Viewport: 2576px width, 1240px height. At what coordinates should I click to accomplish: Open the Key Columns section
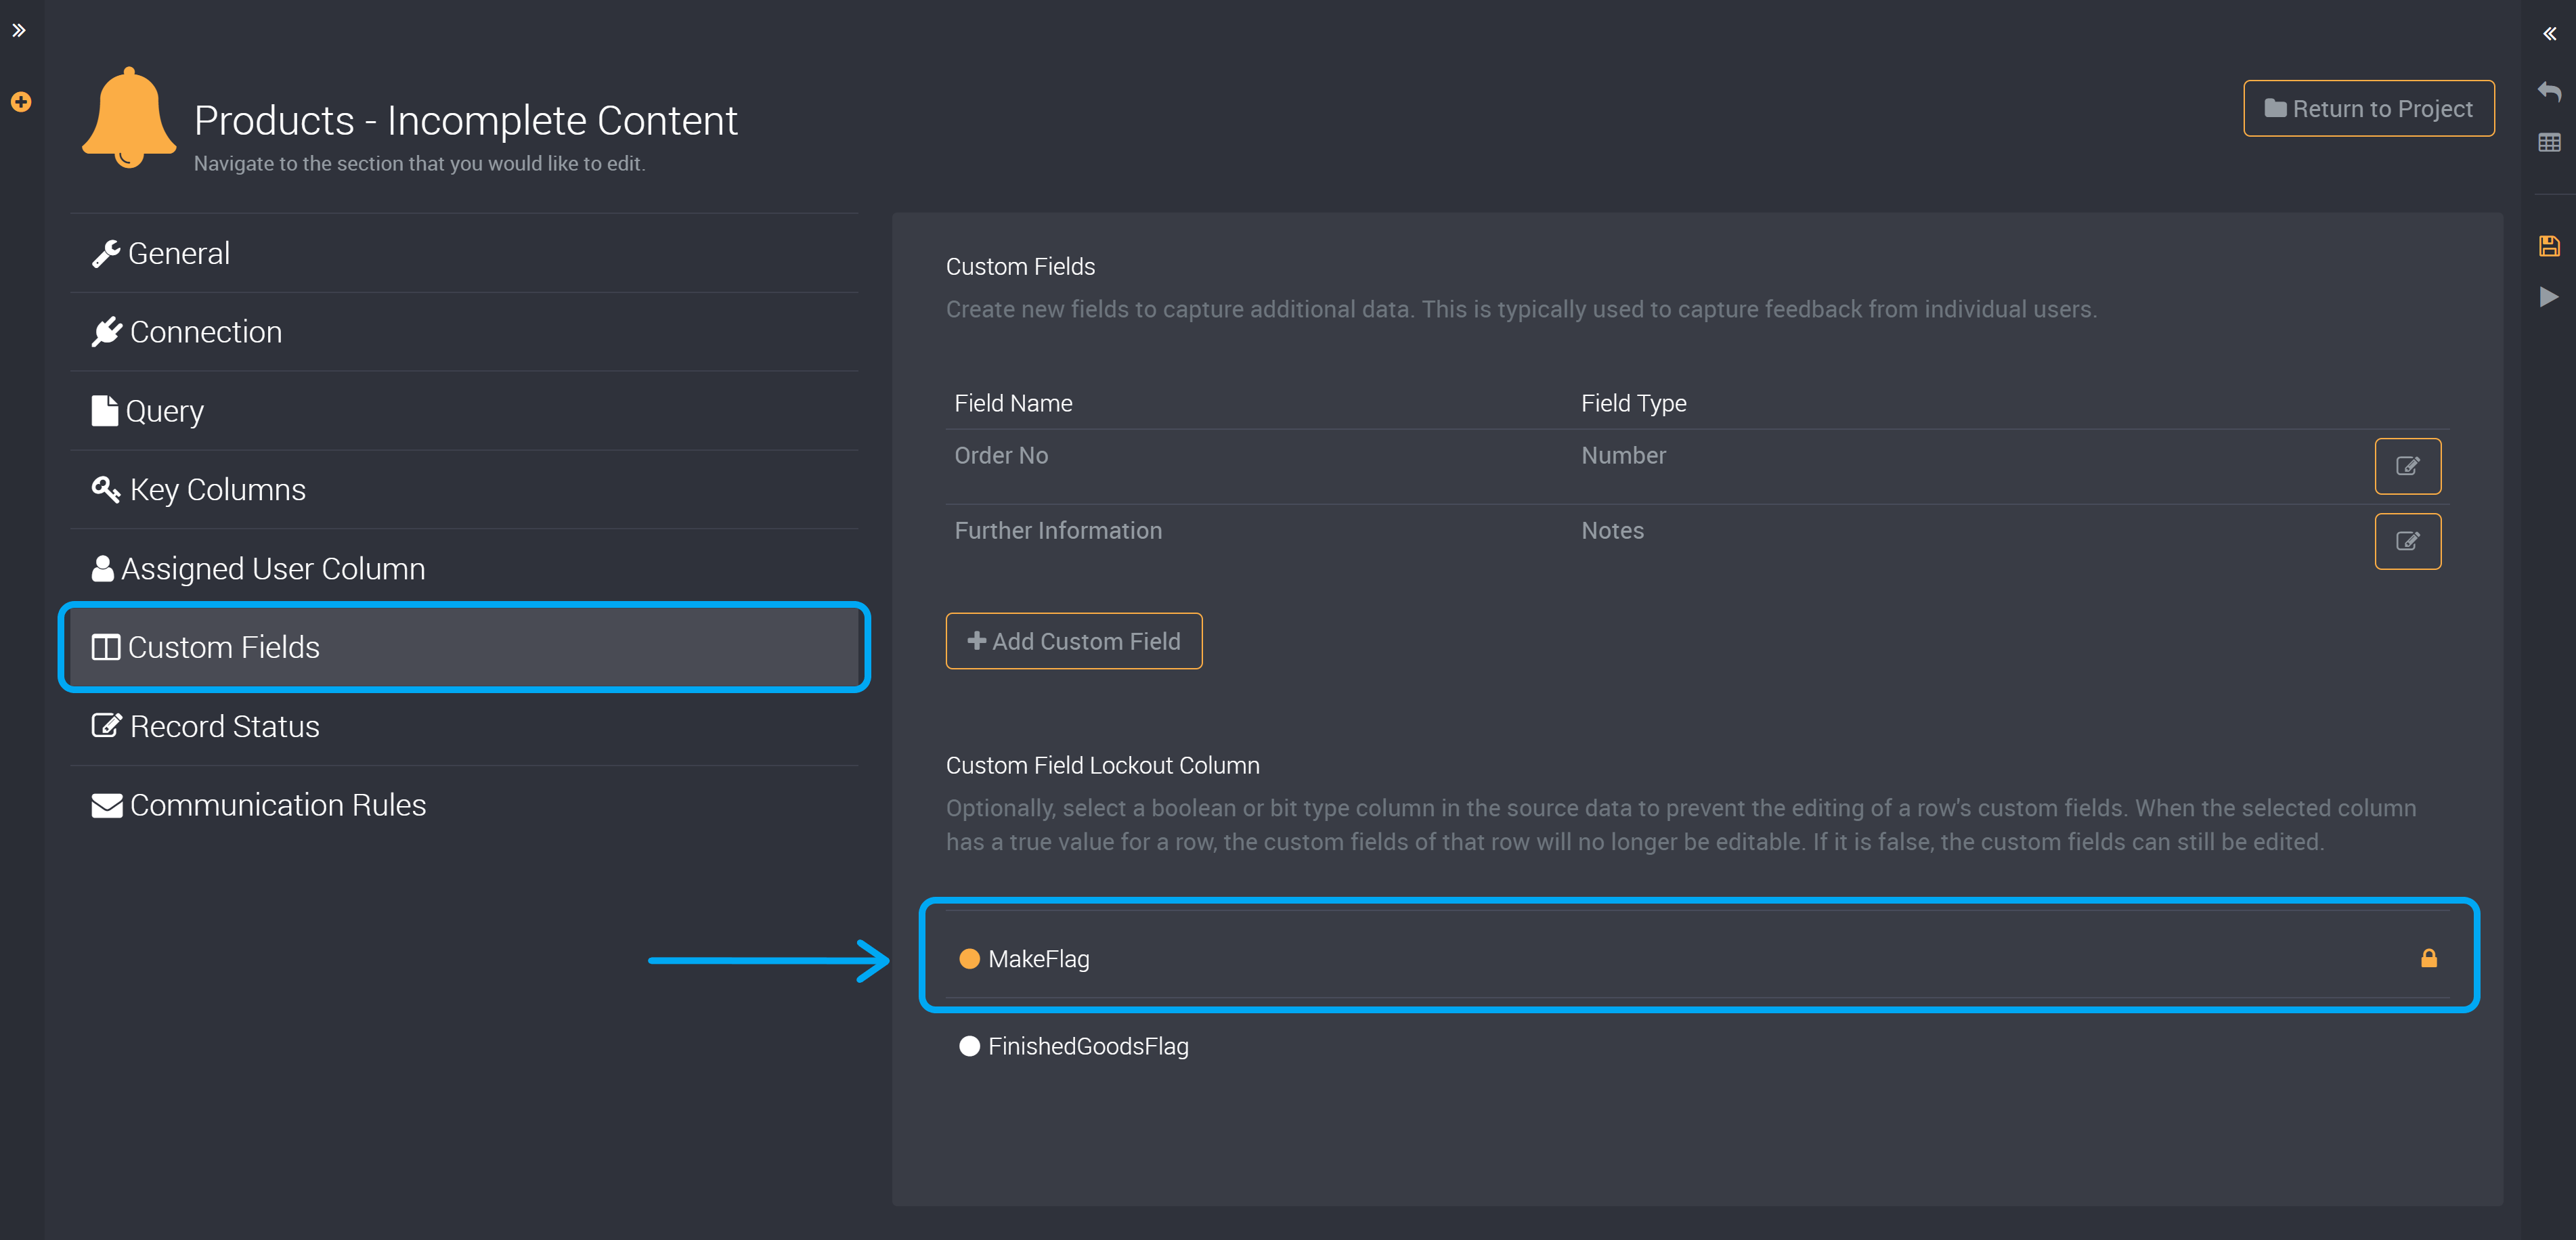[464, 490]
